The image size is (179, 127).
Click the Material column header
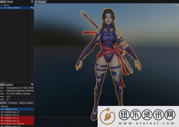[5, 106]
